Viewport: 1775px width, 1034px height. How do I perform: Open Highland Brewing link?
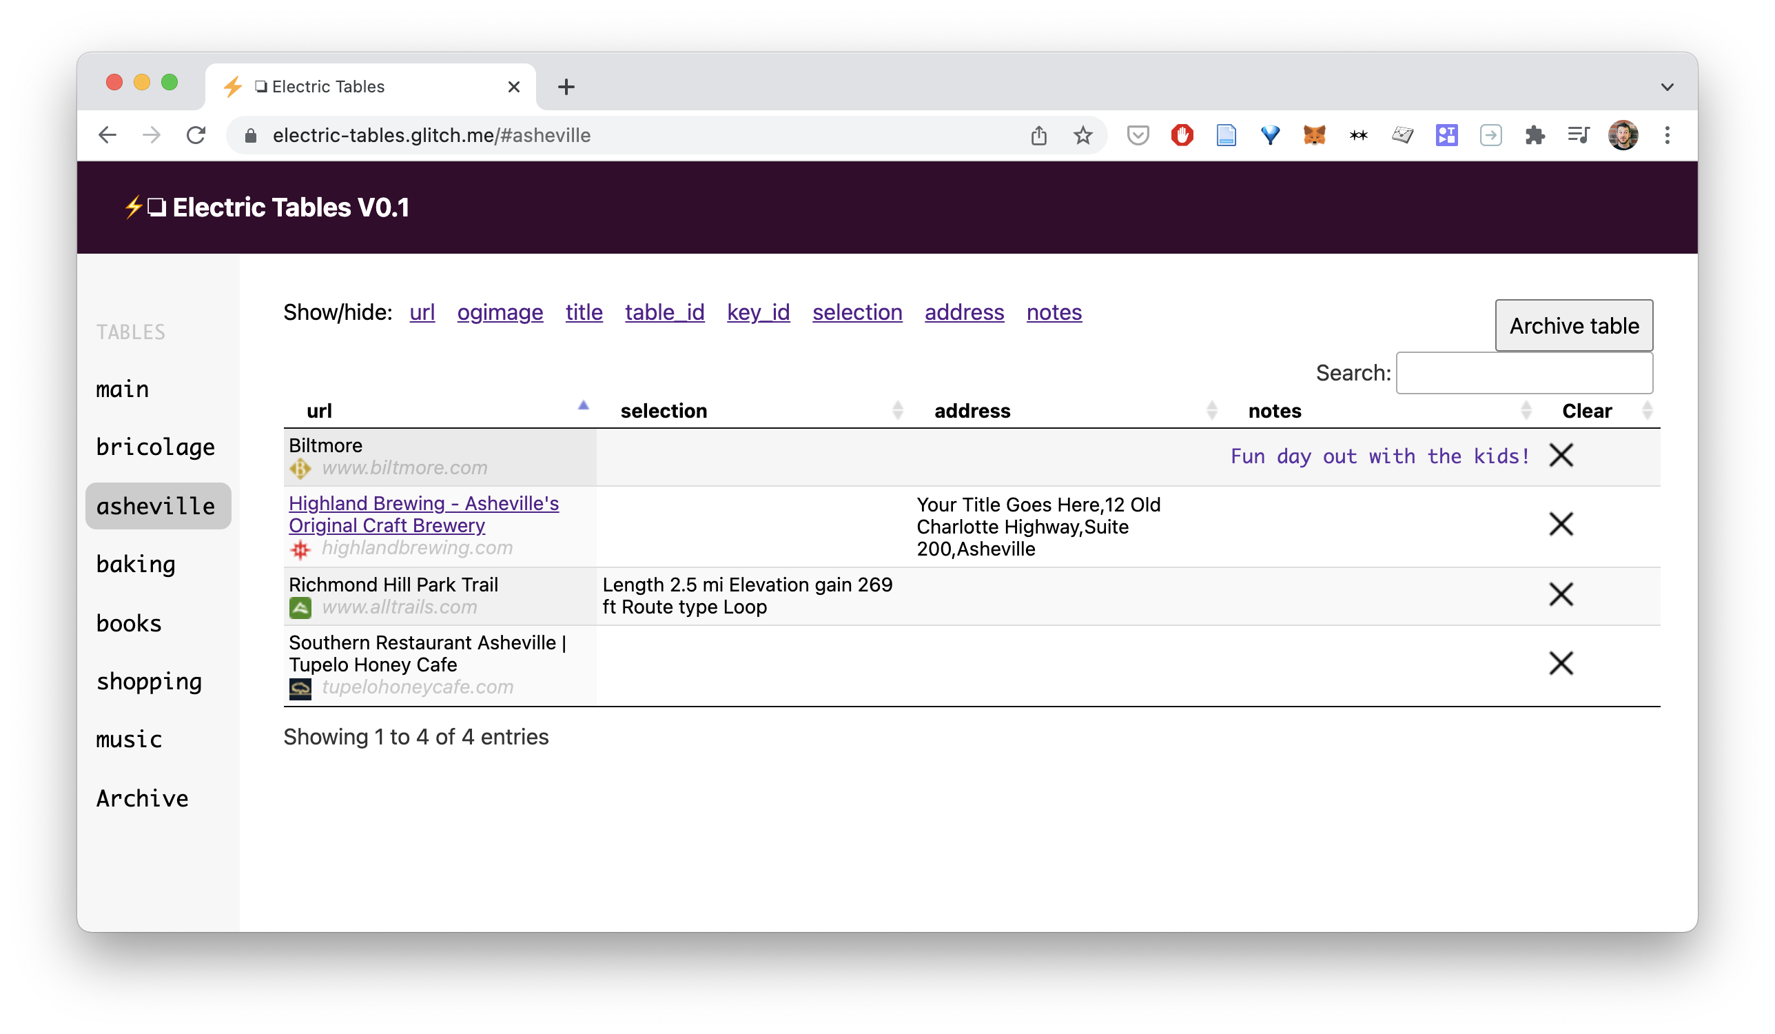click(423, 514)
